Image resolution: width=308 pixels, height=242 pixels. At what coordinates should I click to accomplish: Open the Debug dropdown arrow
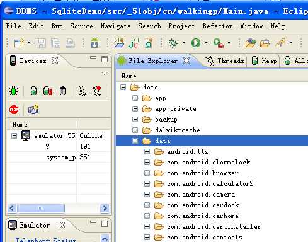coord(183,43)
